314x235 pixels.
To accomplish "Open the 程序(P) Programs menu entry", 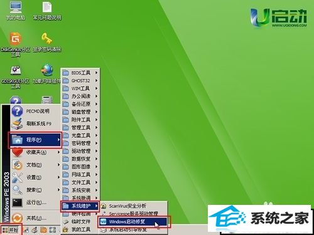I will (x=35, y=140).
